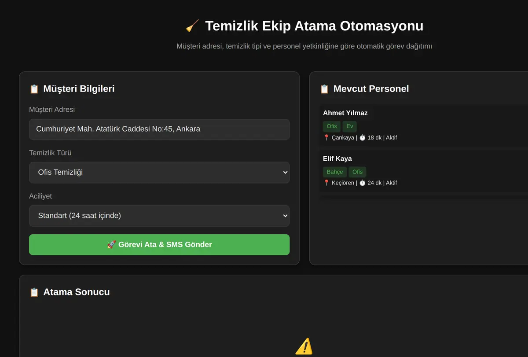Click the Aciliyet label
This screenshot has width=528, height=357.
click(x=40, y=196)
